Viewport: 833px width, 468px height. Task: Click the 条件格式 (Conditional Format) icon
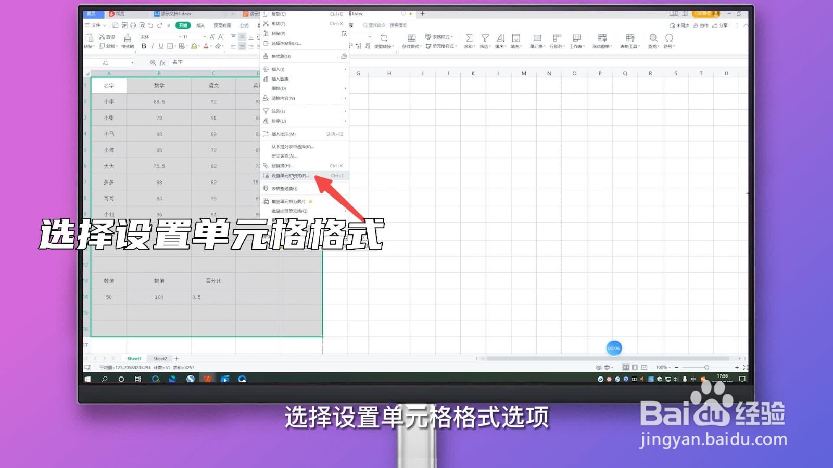[x=411, y=38]
